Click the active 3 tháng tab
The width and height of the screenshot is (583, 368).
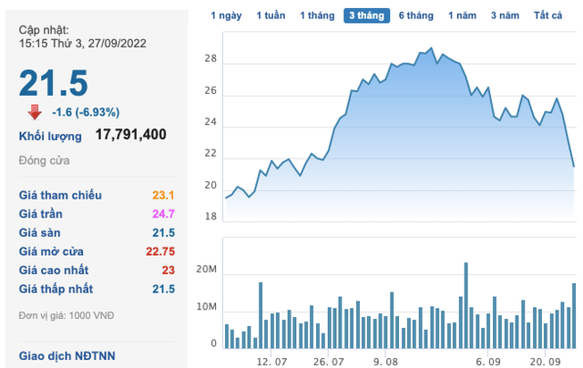(366, 15)
